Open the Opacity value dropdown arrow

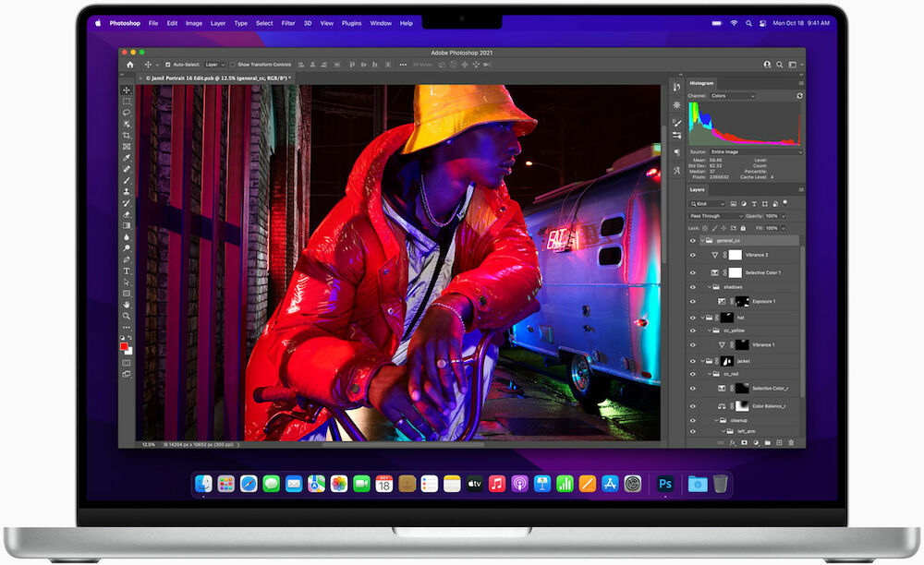(x=784, y=216)
